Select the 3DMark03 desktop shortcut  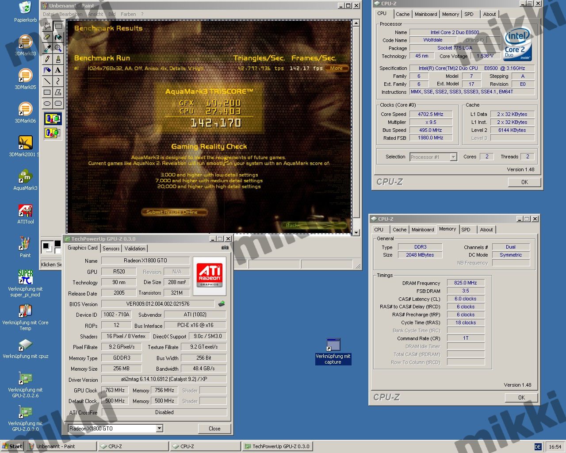pyautogui.click(x=25, y=46)
